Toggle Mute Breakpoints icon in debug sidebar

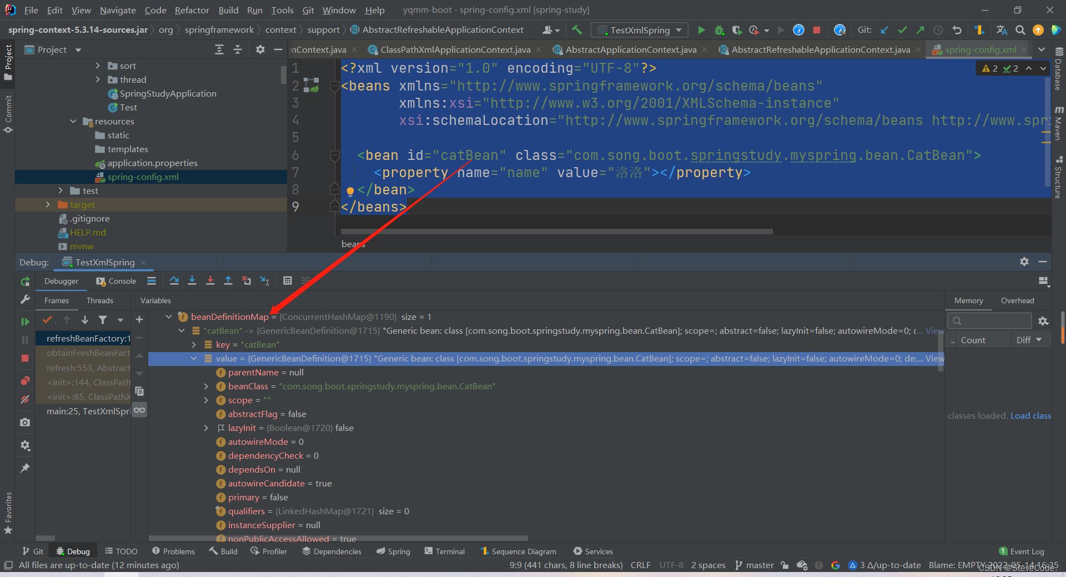click(25, 399)
